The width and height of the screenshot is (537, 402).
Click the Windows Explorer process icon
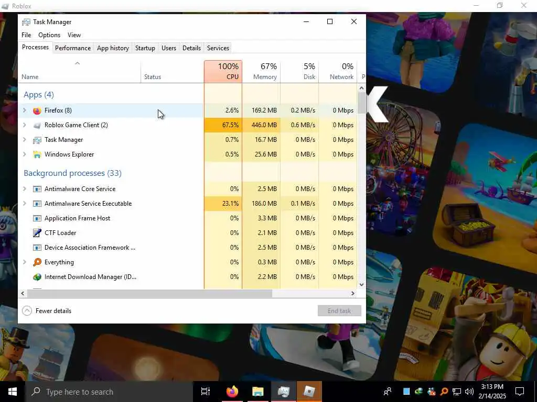pyautogui.click(x=37, y=154)
